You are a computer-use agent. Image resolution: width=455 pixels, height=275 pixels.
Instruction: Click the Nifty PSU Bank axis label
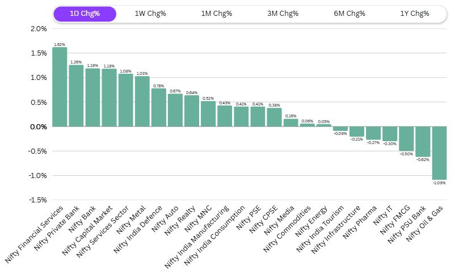point(407,224)
